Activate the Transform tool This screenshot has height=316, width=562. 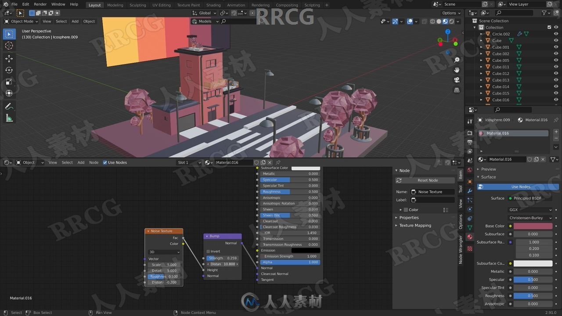pyautogui.click(x=9, y=93)
